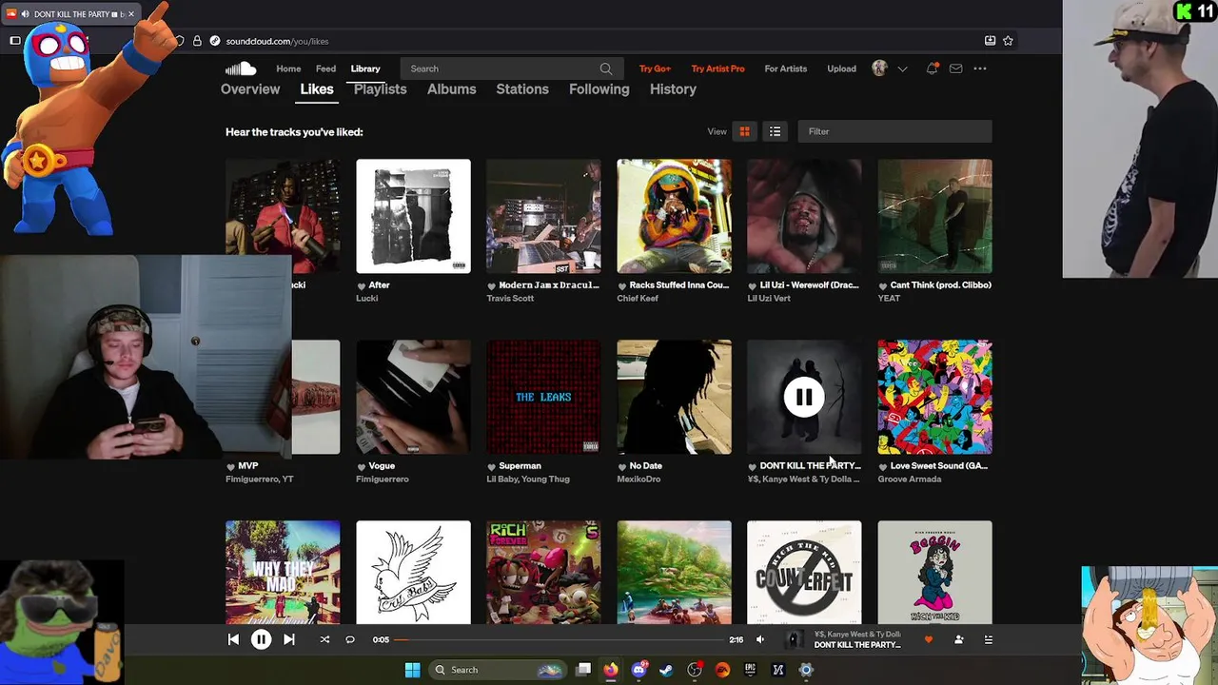Expand the profile dropdown chevron in header
The width and height of the screenshot is (1218, 685).
coord(902,68)
